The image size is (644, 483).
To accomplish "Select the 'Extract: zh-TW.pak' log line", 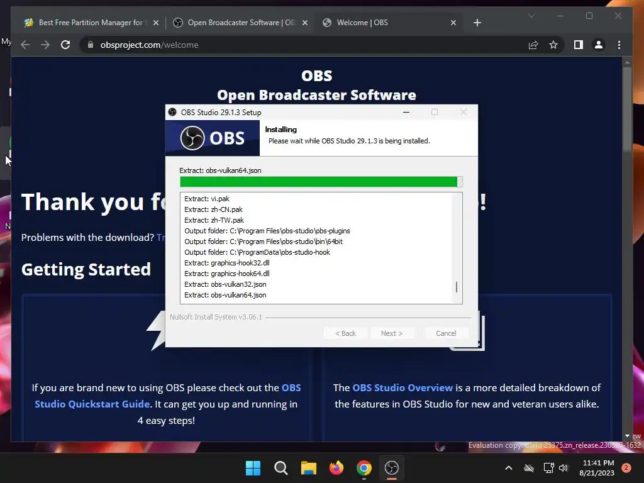I will tap(214, 220).
